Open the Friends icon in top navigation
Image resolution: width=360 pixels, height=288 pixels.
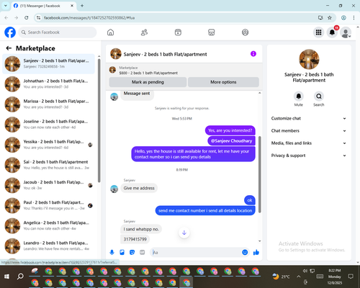point(144,32)
